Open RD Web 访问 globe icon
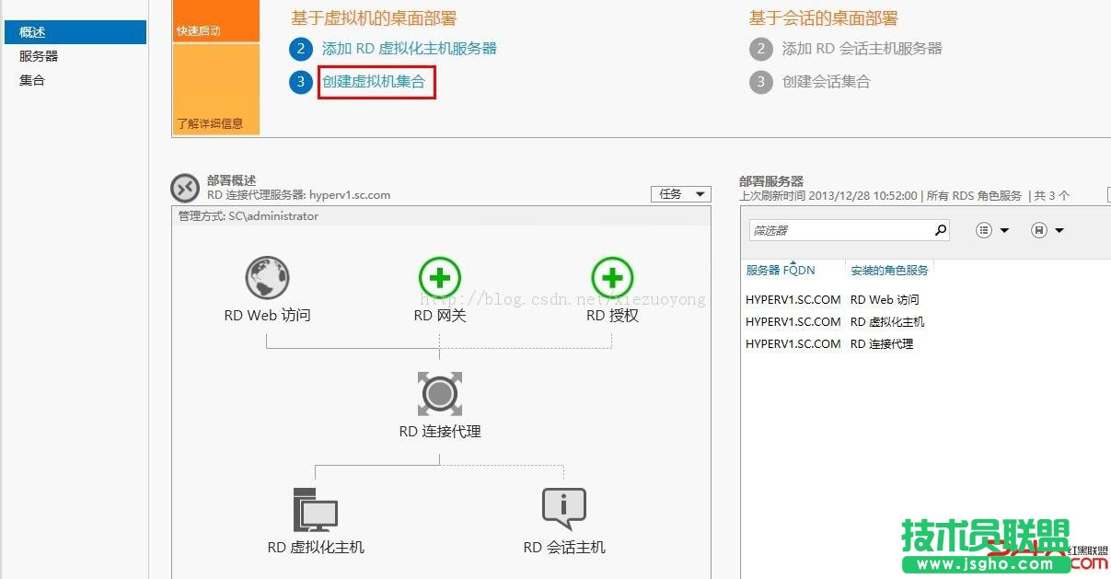This screenshot has height=579, width=1111. tap(266, 278)
